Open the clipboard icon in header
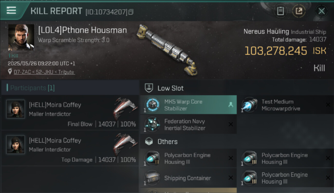 [x=280, y=11]
